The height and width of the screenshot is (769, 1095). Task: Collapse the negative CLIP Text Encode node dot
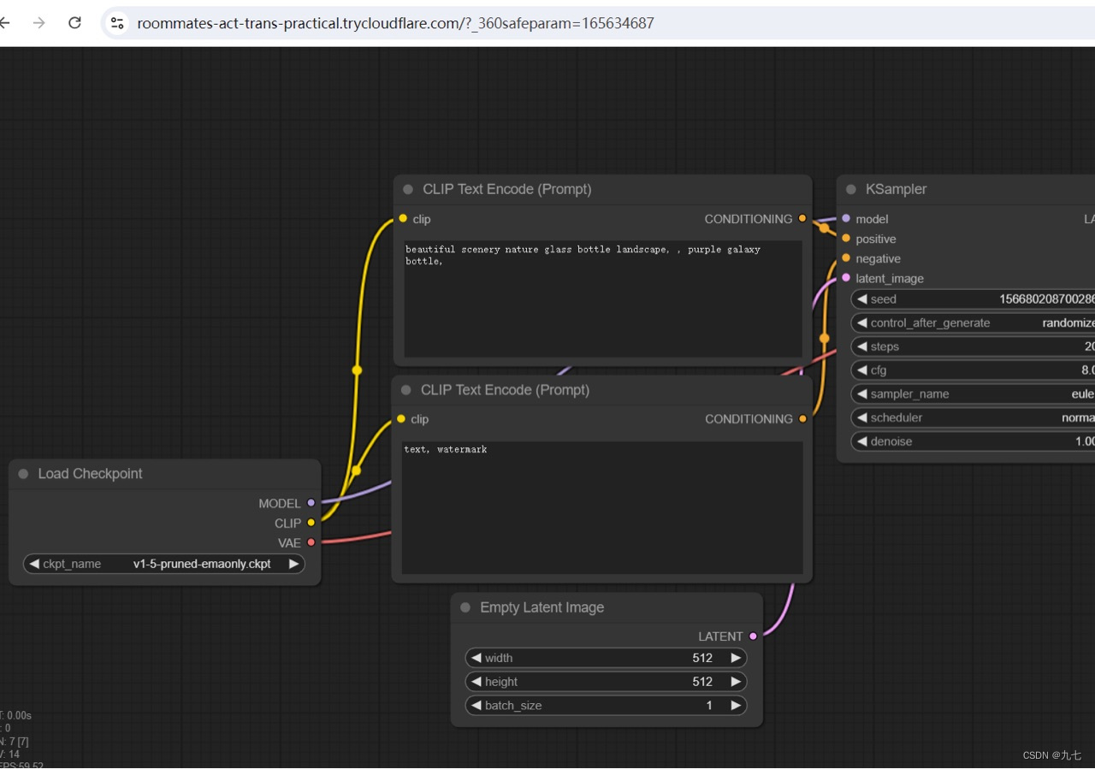[x=406, y=390]
